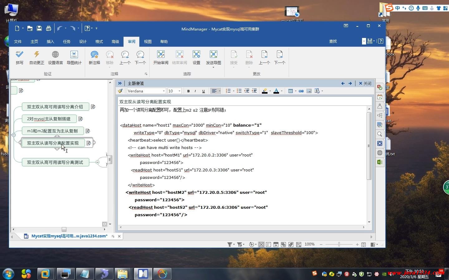Click the format painter brush in notes
This screenshot has width=449, height=280.
(x=120, y=91)
